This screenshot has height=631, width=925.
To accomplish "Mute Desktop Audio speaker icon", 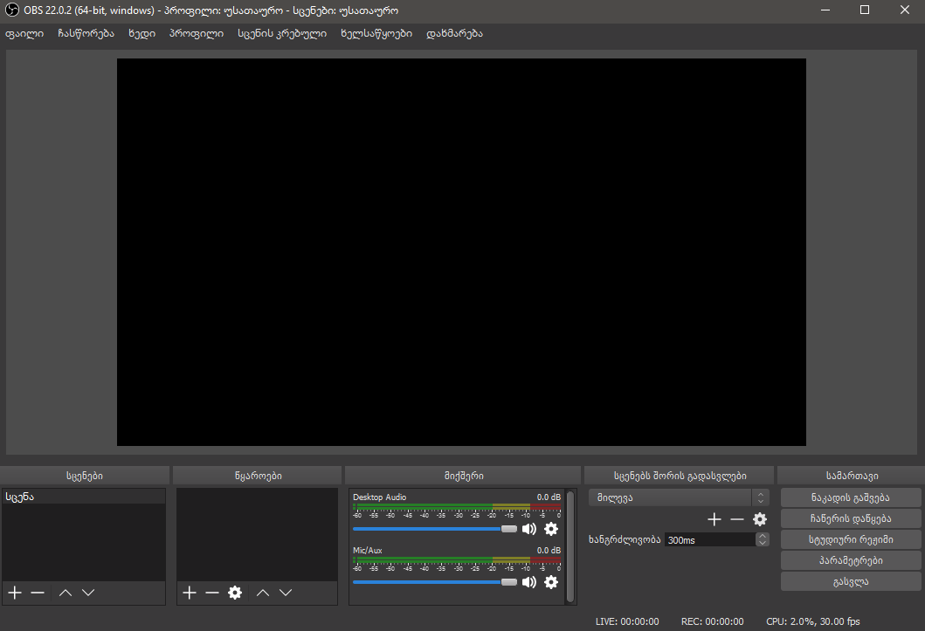I will (529, 529).
